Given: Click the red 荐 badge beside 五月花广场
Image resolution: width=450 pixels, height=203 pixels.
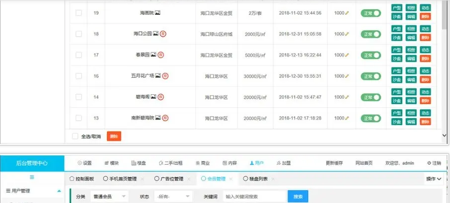Looking at the screenshot, I should (165, 76).
